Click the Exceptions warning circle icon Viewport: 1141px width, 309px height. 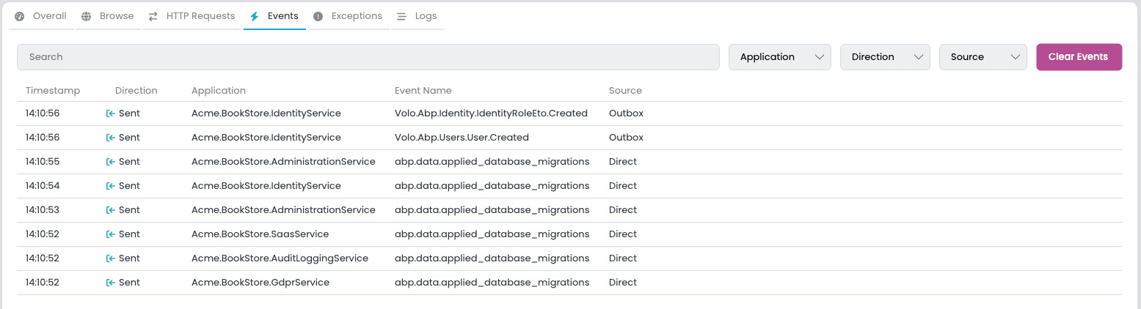click(x=318, y=16)
